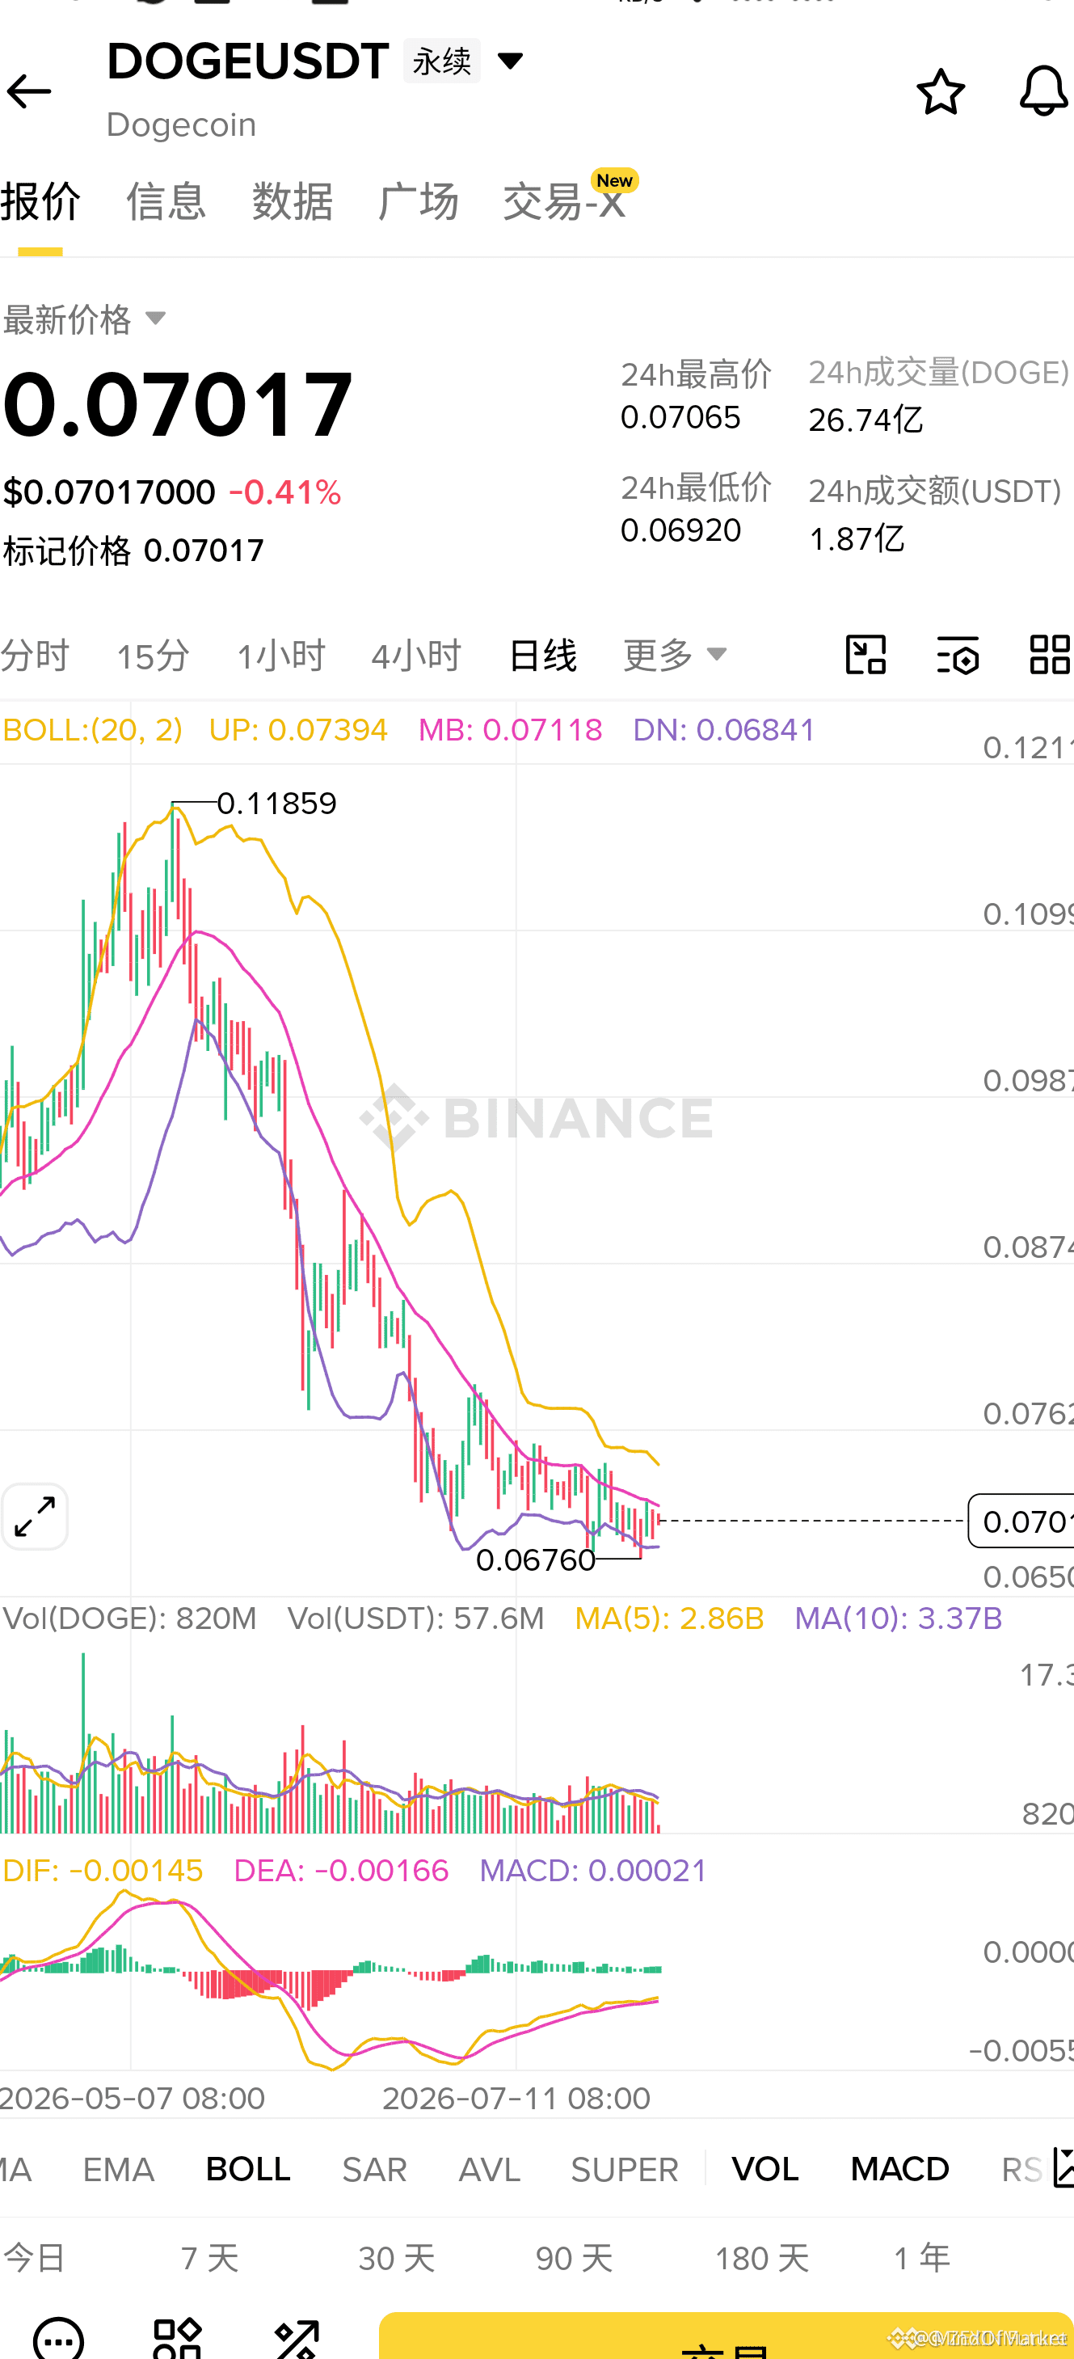The height and width of the screenshot is (2359, 1074).
Task: Select the 分时 chart interval
Action: tap(35, 656)
